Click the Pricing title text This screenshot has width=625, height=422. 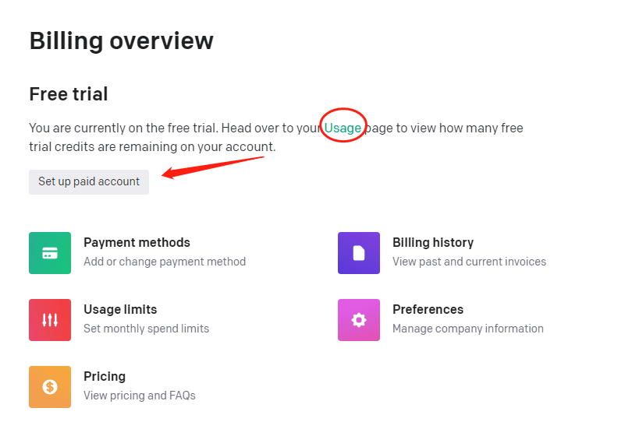tap(105, 377)
